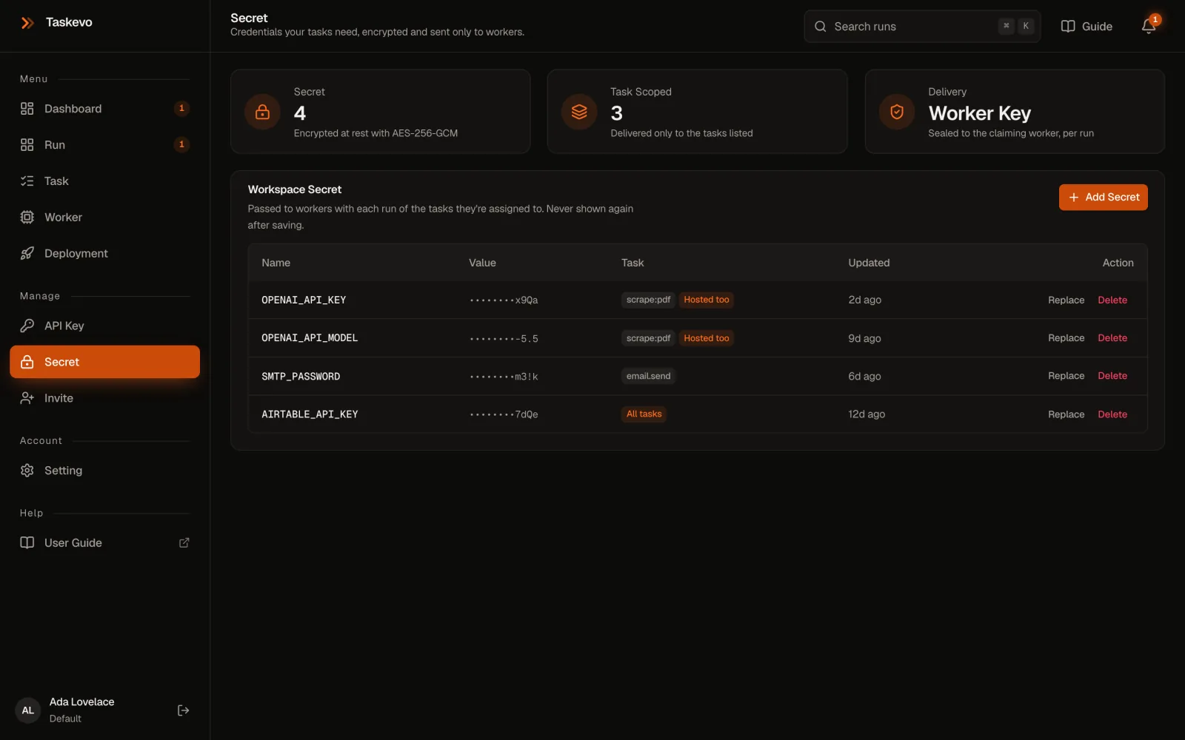
Task: Replace the OPENAI_API_KEY secret
Action: [1066, 300]
